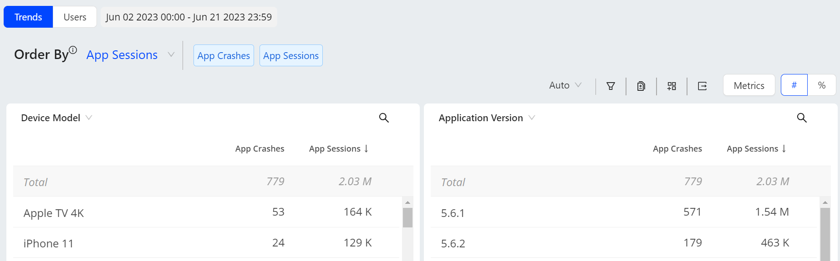The image size is (840, 261).
Task: Click the 24 crashes value
Action: coord(278,243)
